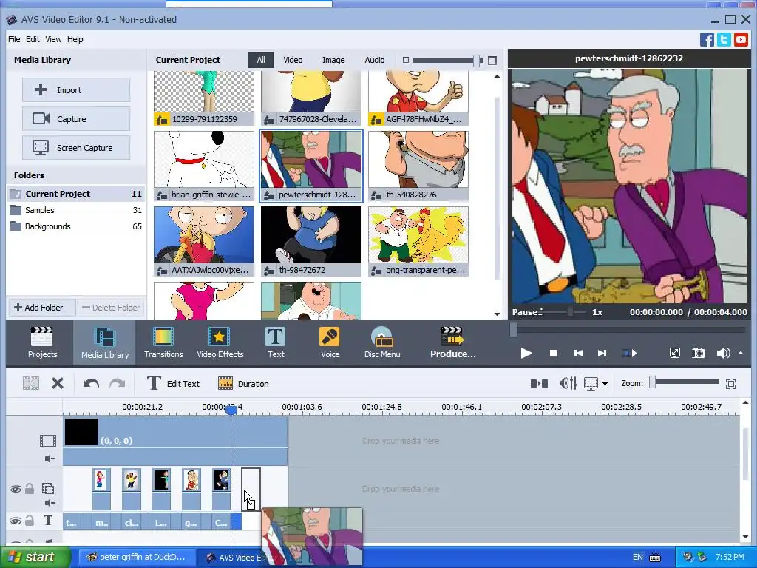This screenshot has height=568, width=757.
Task: Open the Windows start menu
Action: point(35,557)
